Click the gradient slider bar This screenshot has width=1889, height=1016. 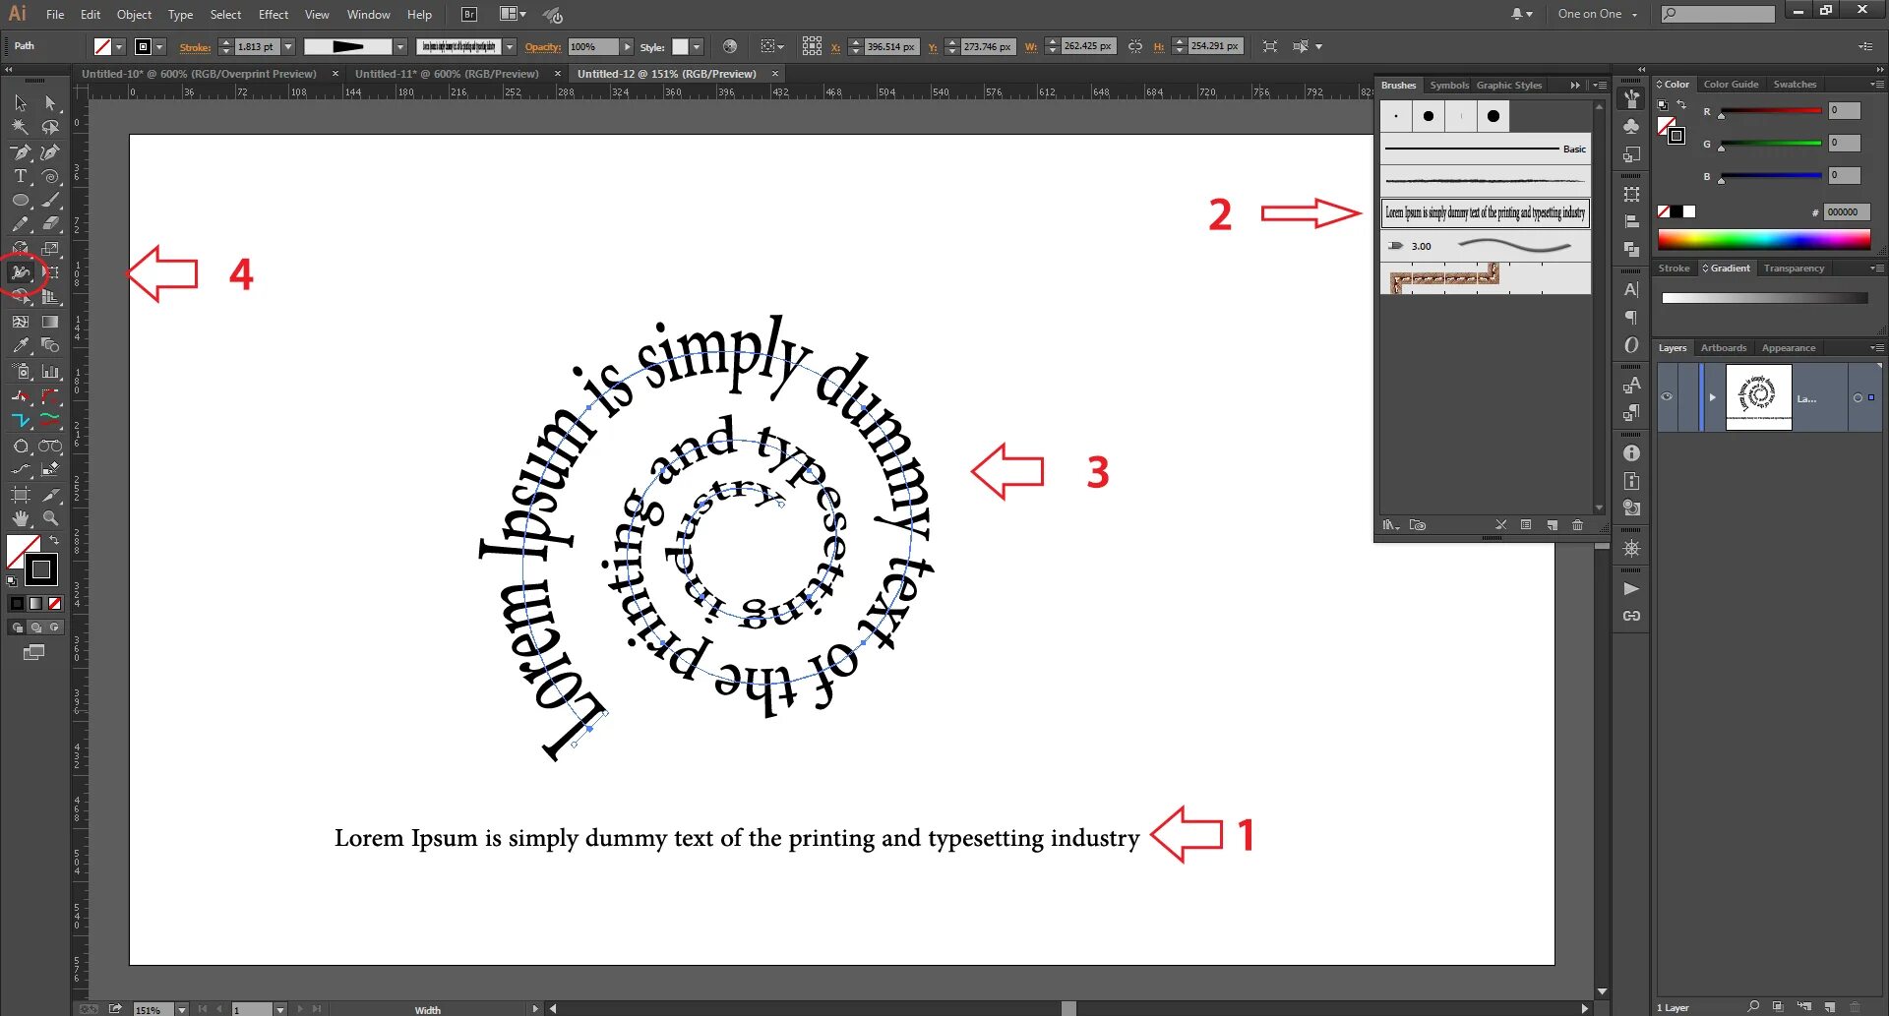[x=1764, y=298]
